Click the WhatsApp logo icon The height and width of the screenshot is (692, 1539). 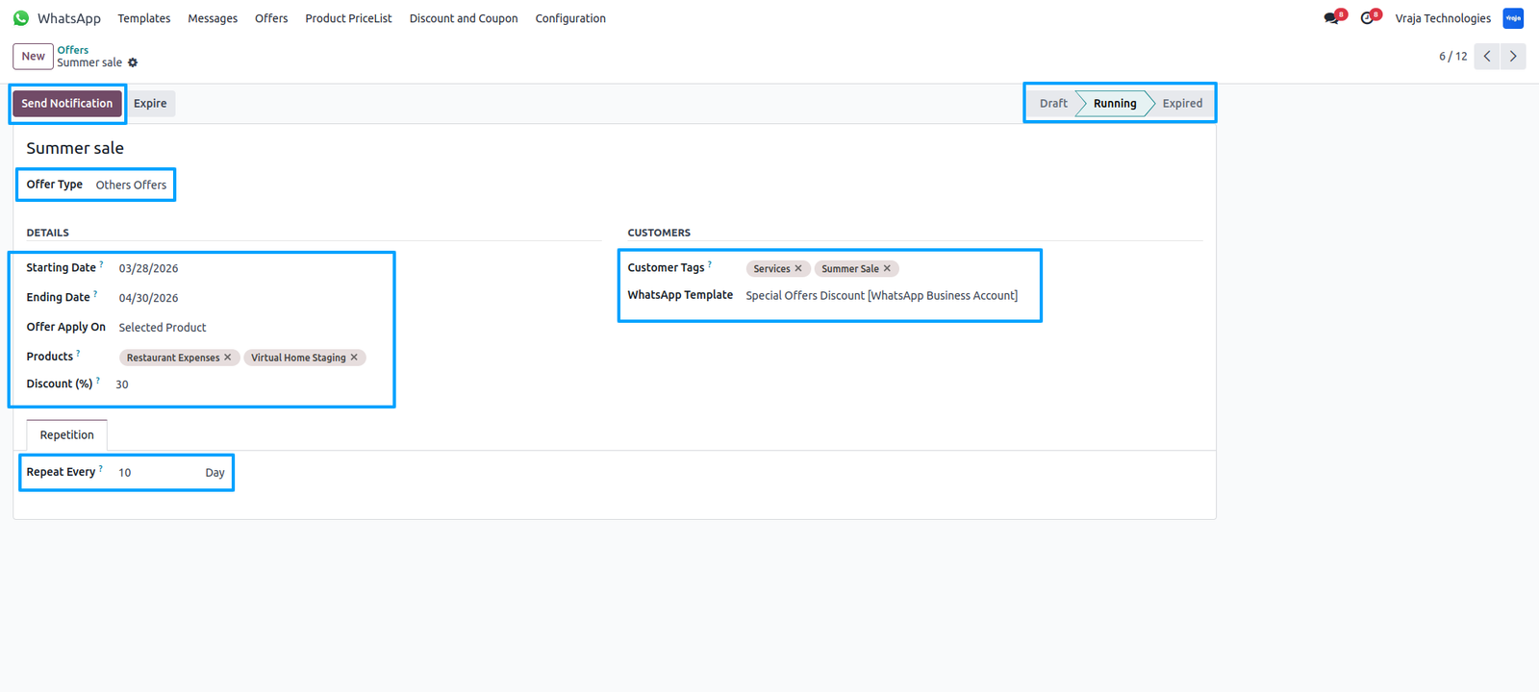(x=21, y=18)
